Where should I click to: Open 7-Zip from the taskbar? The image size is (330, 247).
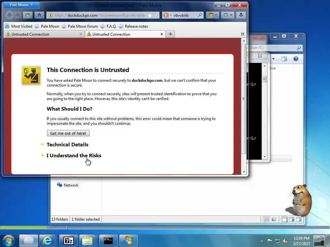pos(69,241)
